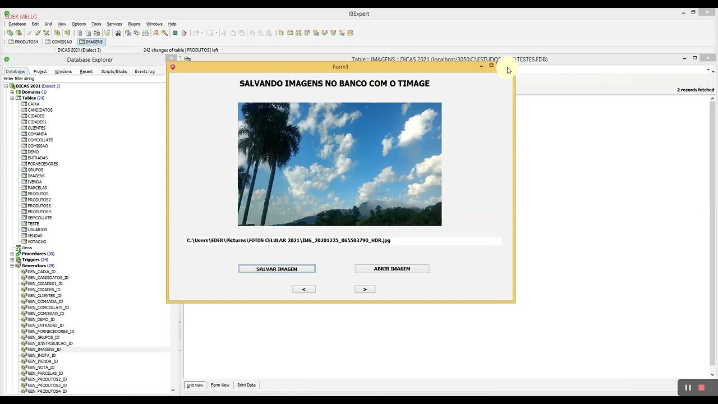Select the USUARIOS table

point(37,229)
